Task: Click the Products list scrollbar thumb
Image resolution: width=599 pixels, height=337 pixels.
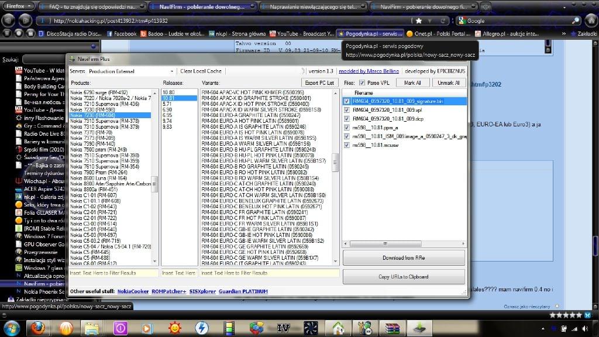Action: [154, 184]
